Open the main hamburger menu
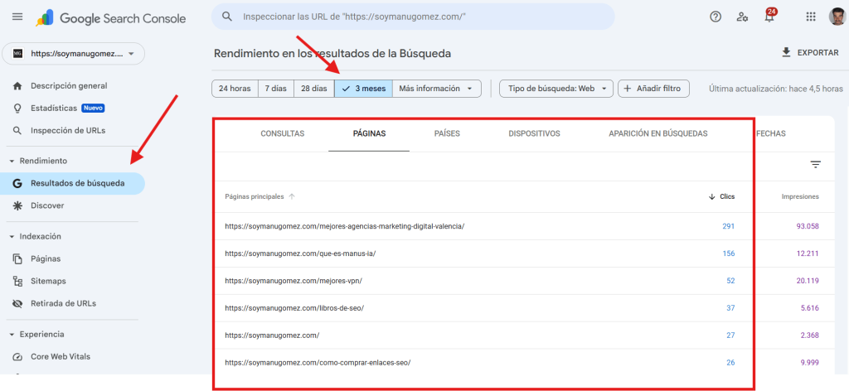 point(17,17)
